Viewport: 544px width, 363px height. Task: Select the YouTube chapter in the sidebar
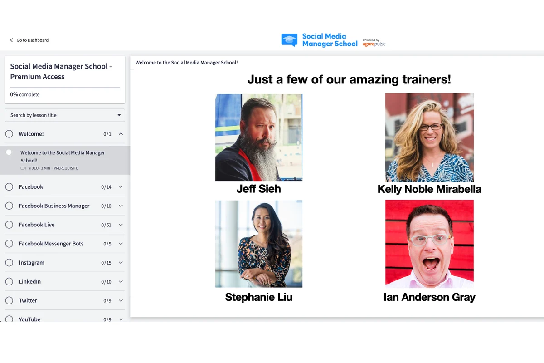[29, 319]
